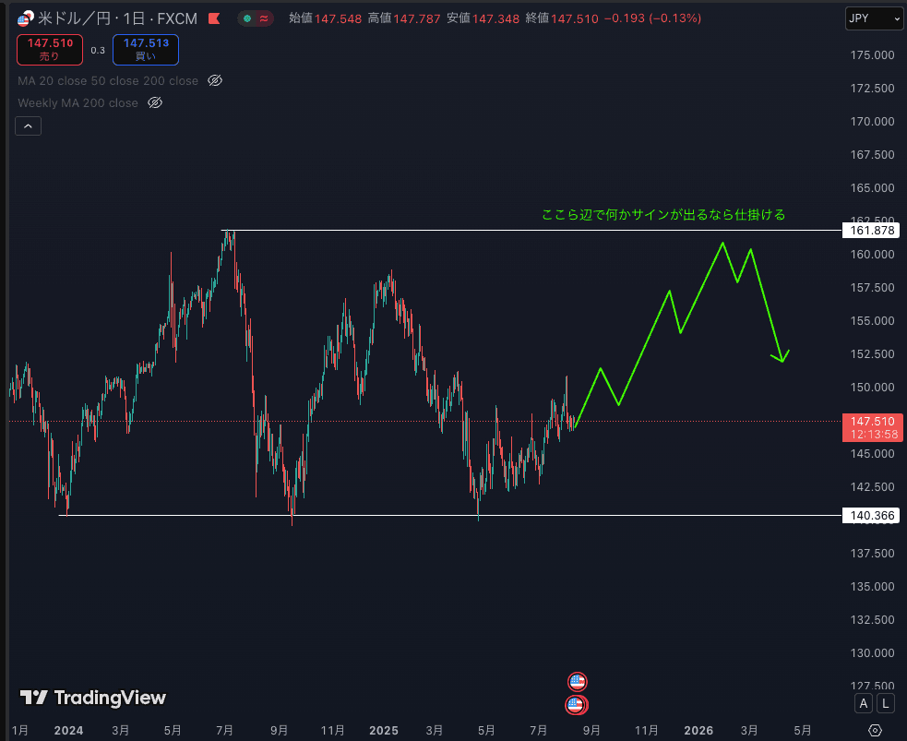Toggle log scale with the L button

(x=885, y=704)
